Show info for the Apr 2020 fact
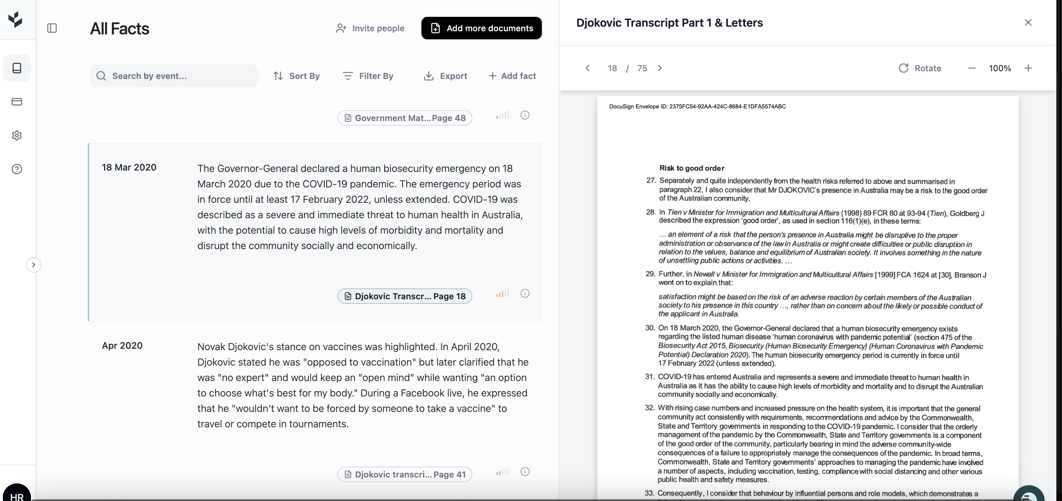This screenshot has height=501, width=1062. point(525,472)
